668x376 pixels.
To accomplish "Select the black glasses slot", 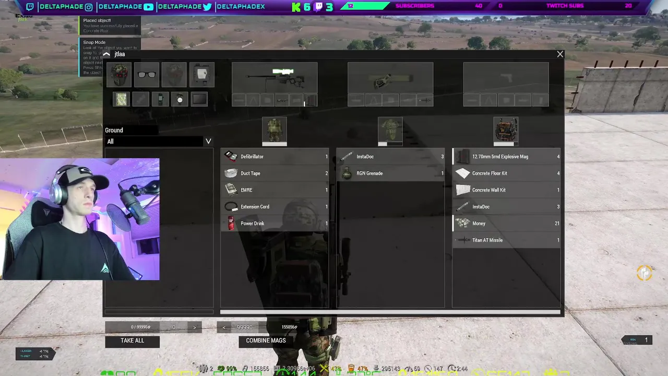I will [x=147, y=75].
